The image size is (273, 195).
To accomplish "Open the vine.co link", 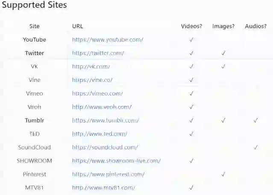I will [x=92, y=80].
